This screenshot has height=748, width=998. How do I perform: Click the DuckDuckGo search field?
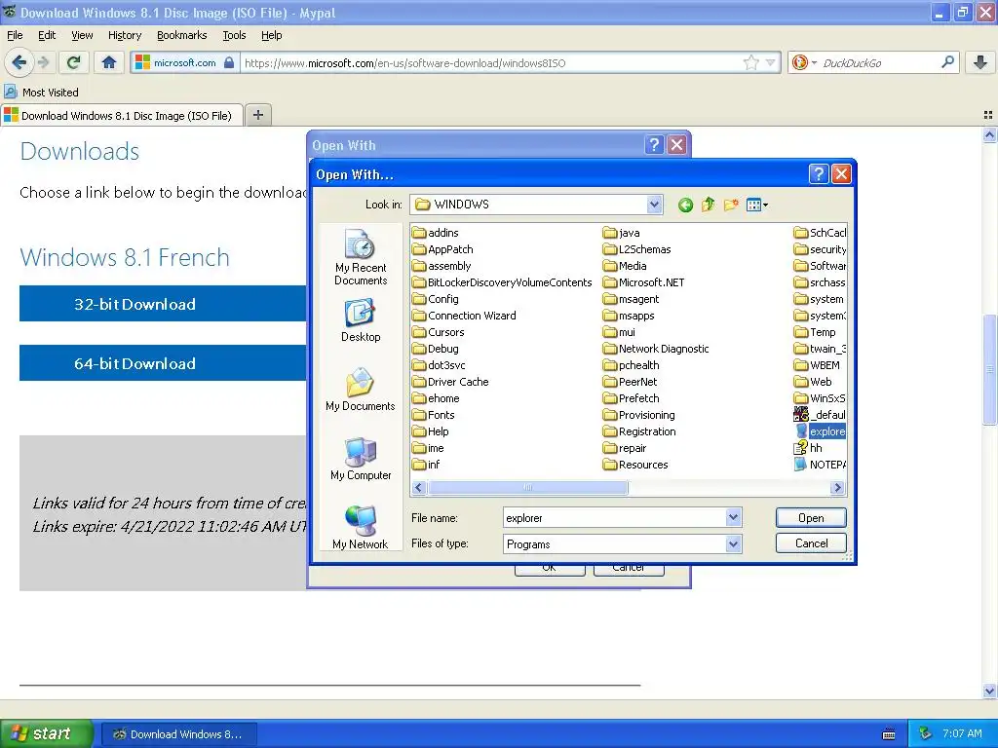[x=880, y=62]
